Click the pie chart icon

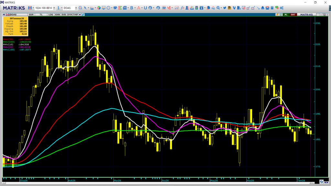[x=99, y=8]
